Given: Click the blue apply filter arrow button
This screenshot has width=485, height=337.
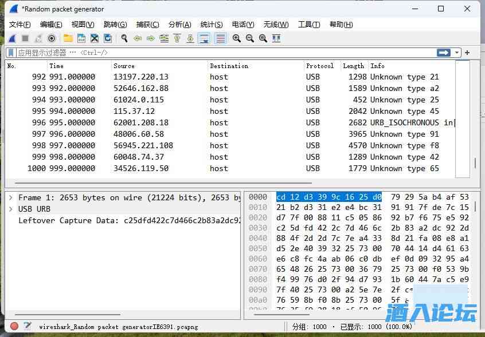Looking at the screenshot, I should click(x=443, y=53).
